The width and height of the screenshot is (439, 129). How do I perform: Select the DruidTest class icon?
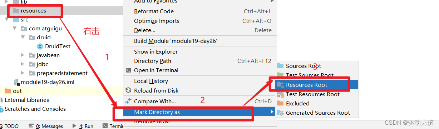pyautogui.click(x=40, y=46)
